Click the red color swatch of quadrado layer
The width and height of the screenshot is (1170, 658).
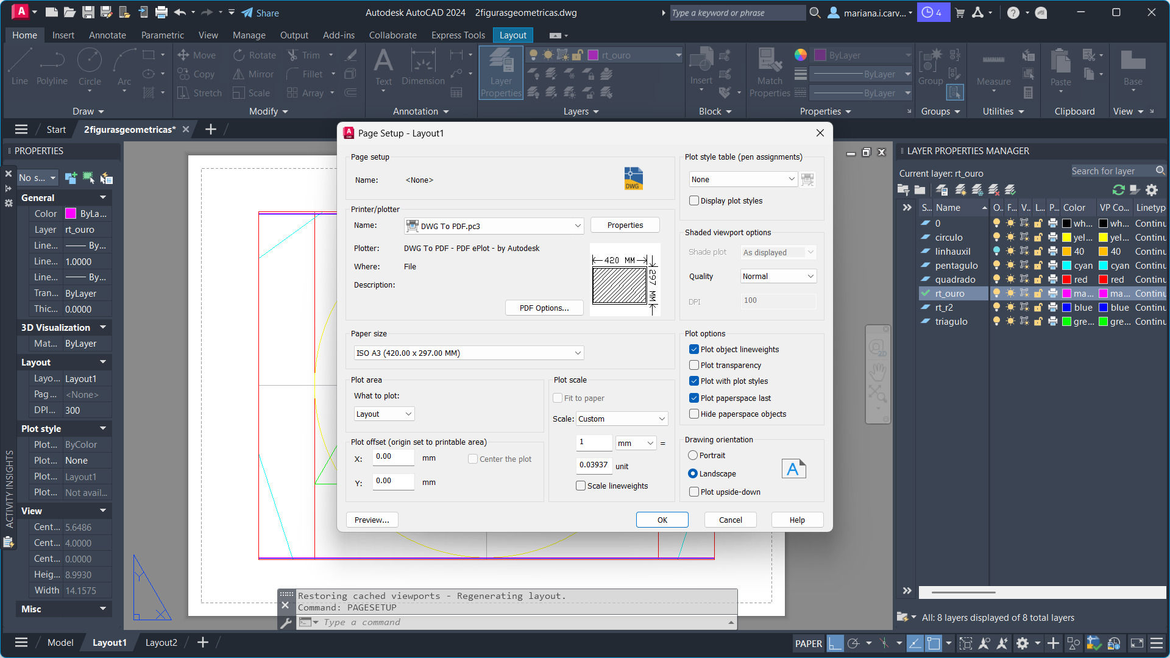pyautogui.click(x=1067, y=280)
